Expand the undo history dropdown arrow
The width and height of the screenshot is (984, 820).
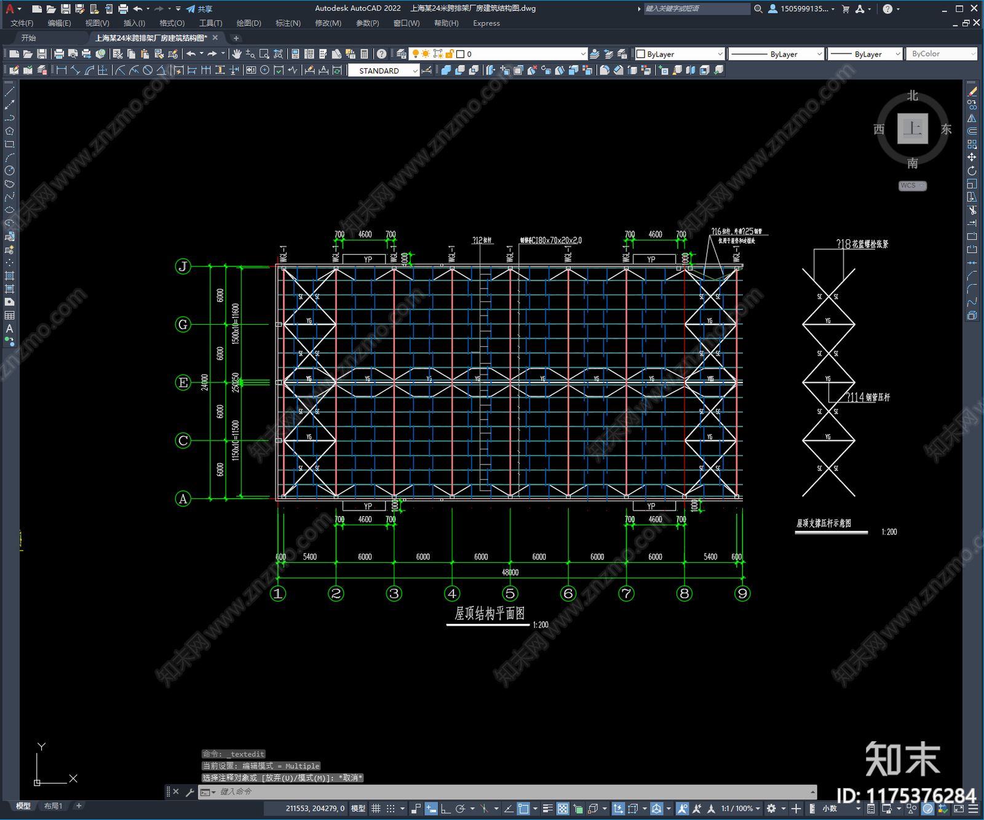(202, 54)
